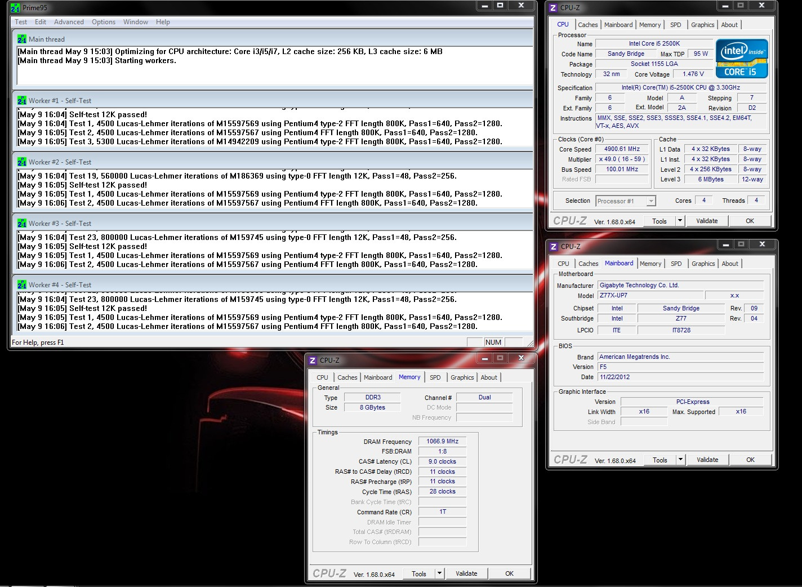Switch to Caches tab in top CPU-Z window
This screenshot has height=587, width=802.
(x=588, y=25)
